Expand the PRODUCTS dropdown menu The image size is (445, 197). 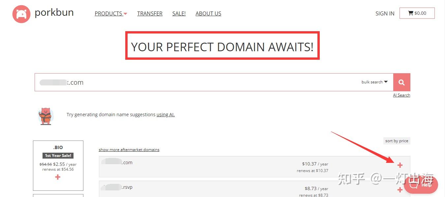[x=111, y=13]
